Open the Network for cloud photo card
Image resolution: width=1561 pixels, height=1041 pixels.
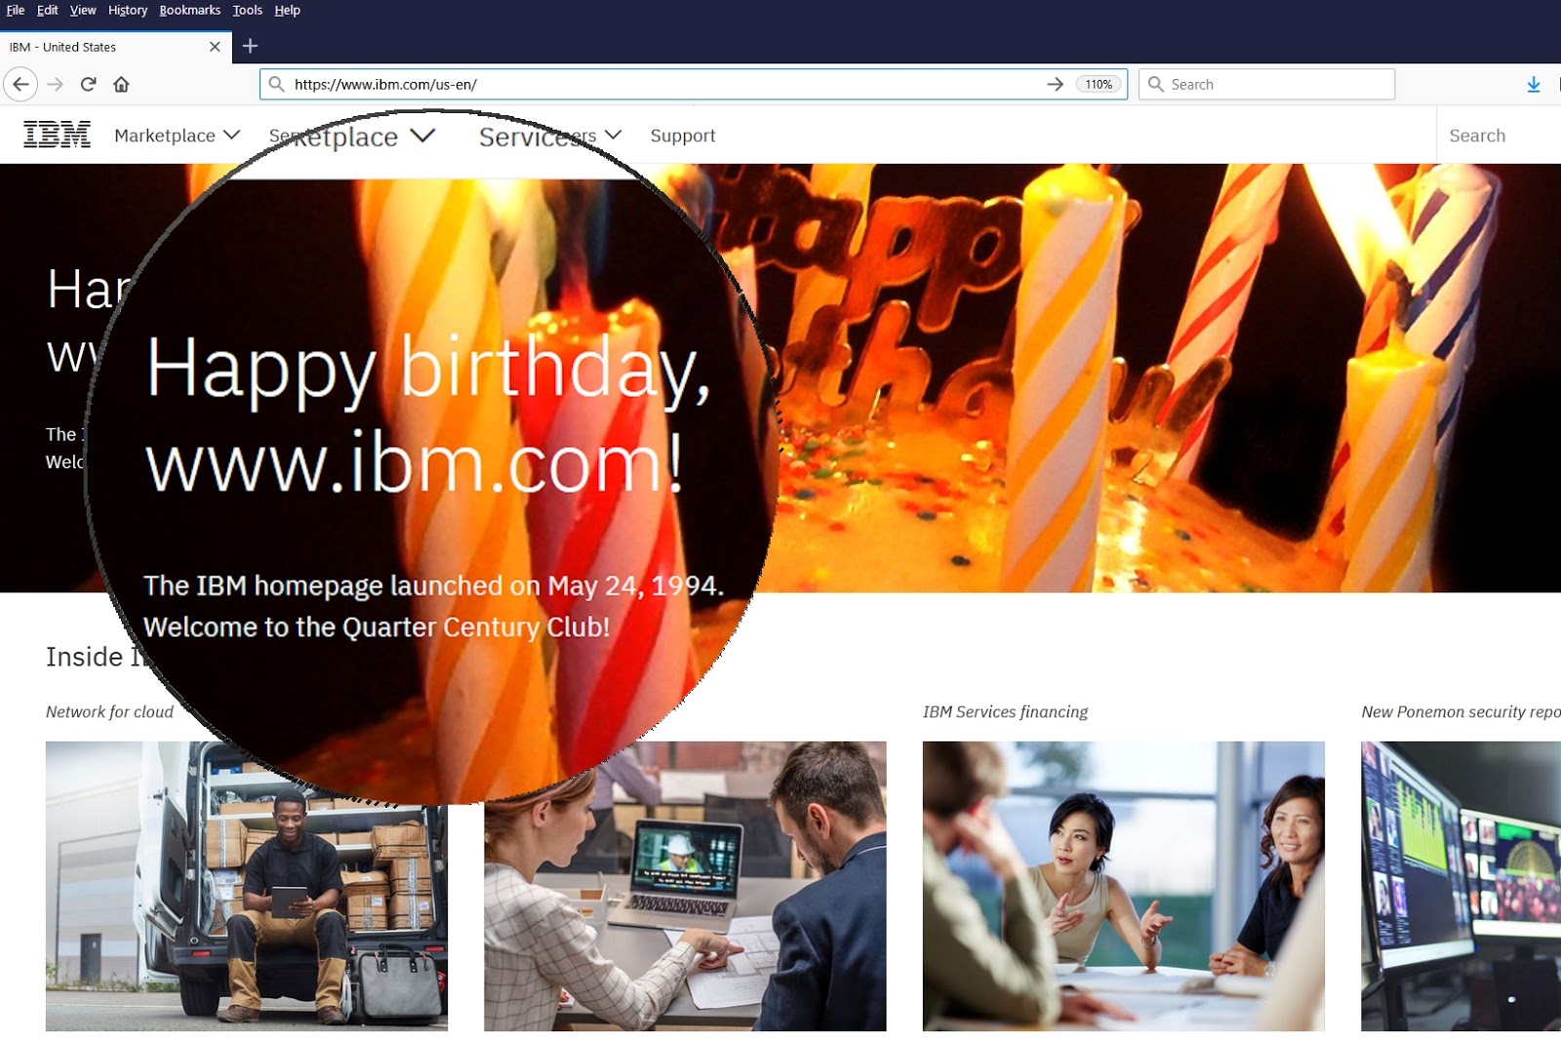pyautogui.click(x=247, y=886)
